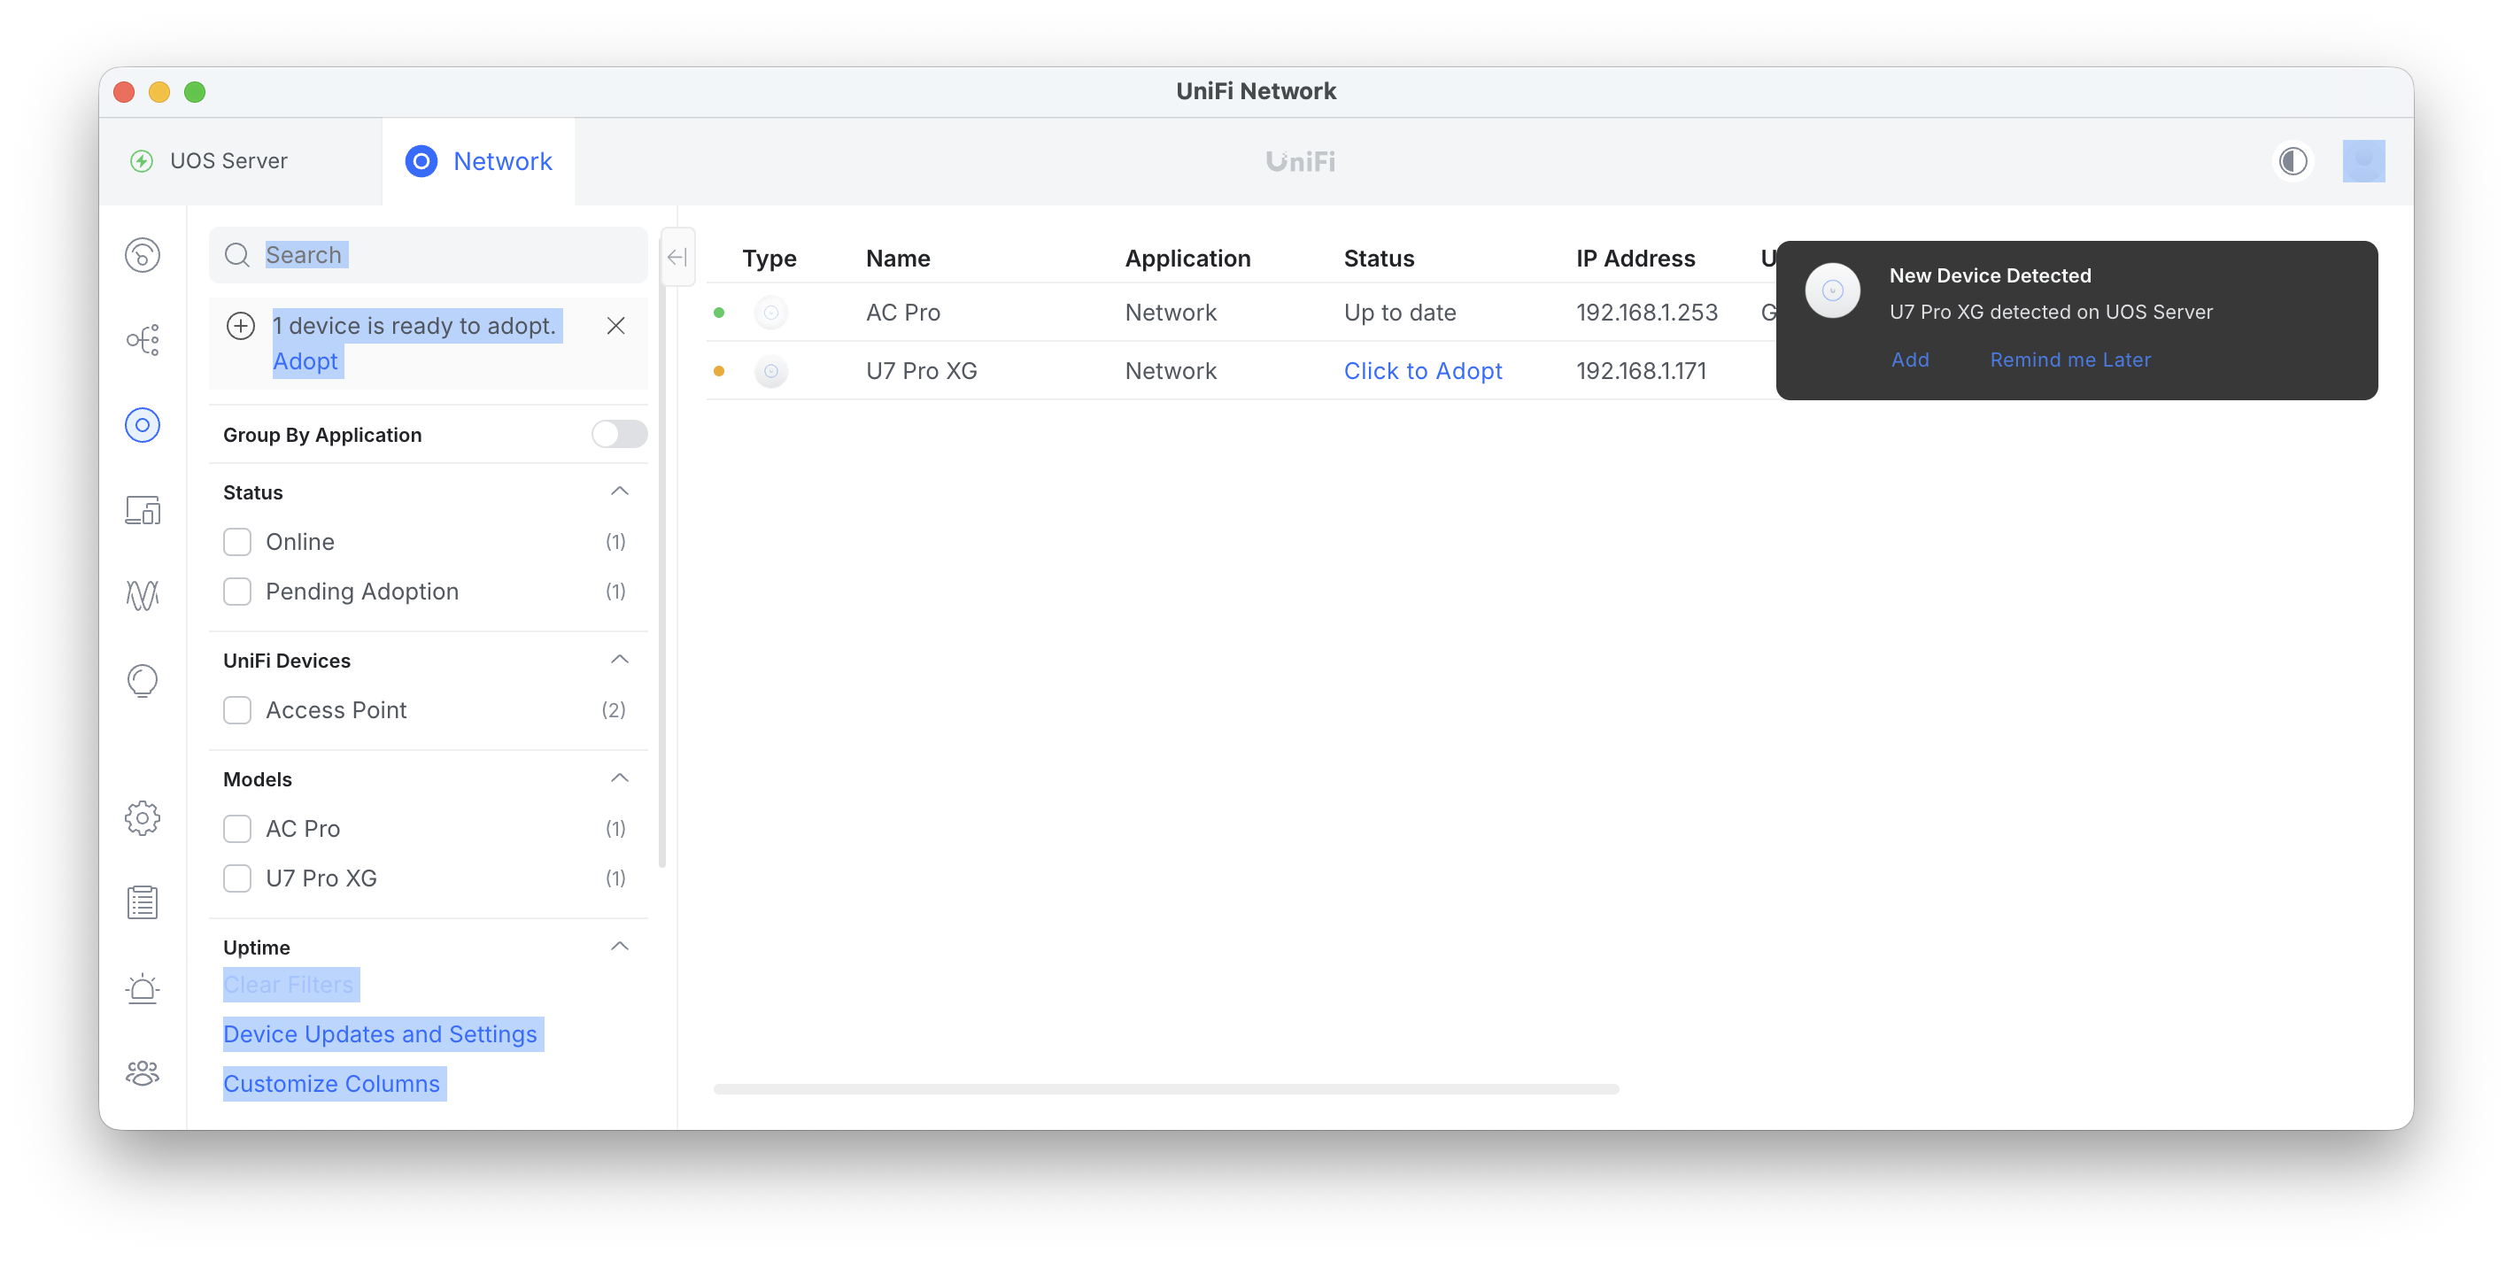Enable the Group By Application toggle
This screenshot has height=1261, width=2513.
click(618, 434)
